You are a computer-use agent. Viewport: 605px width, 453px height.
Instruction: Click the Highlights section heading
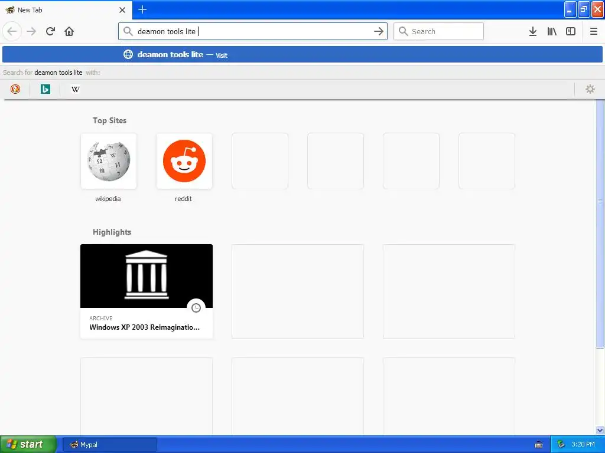click(x=112, y=232)
